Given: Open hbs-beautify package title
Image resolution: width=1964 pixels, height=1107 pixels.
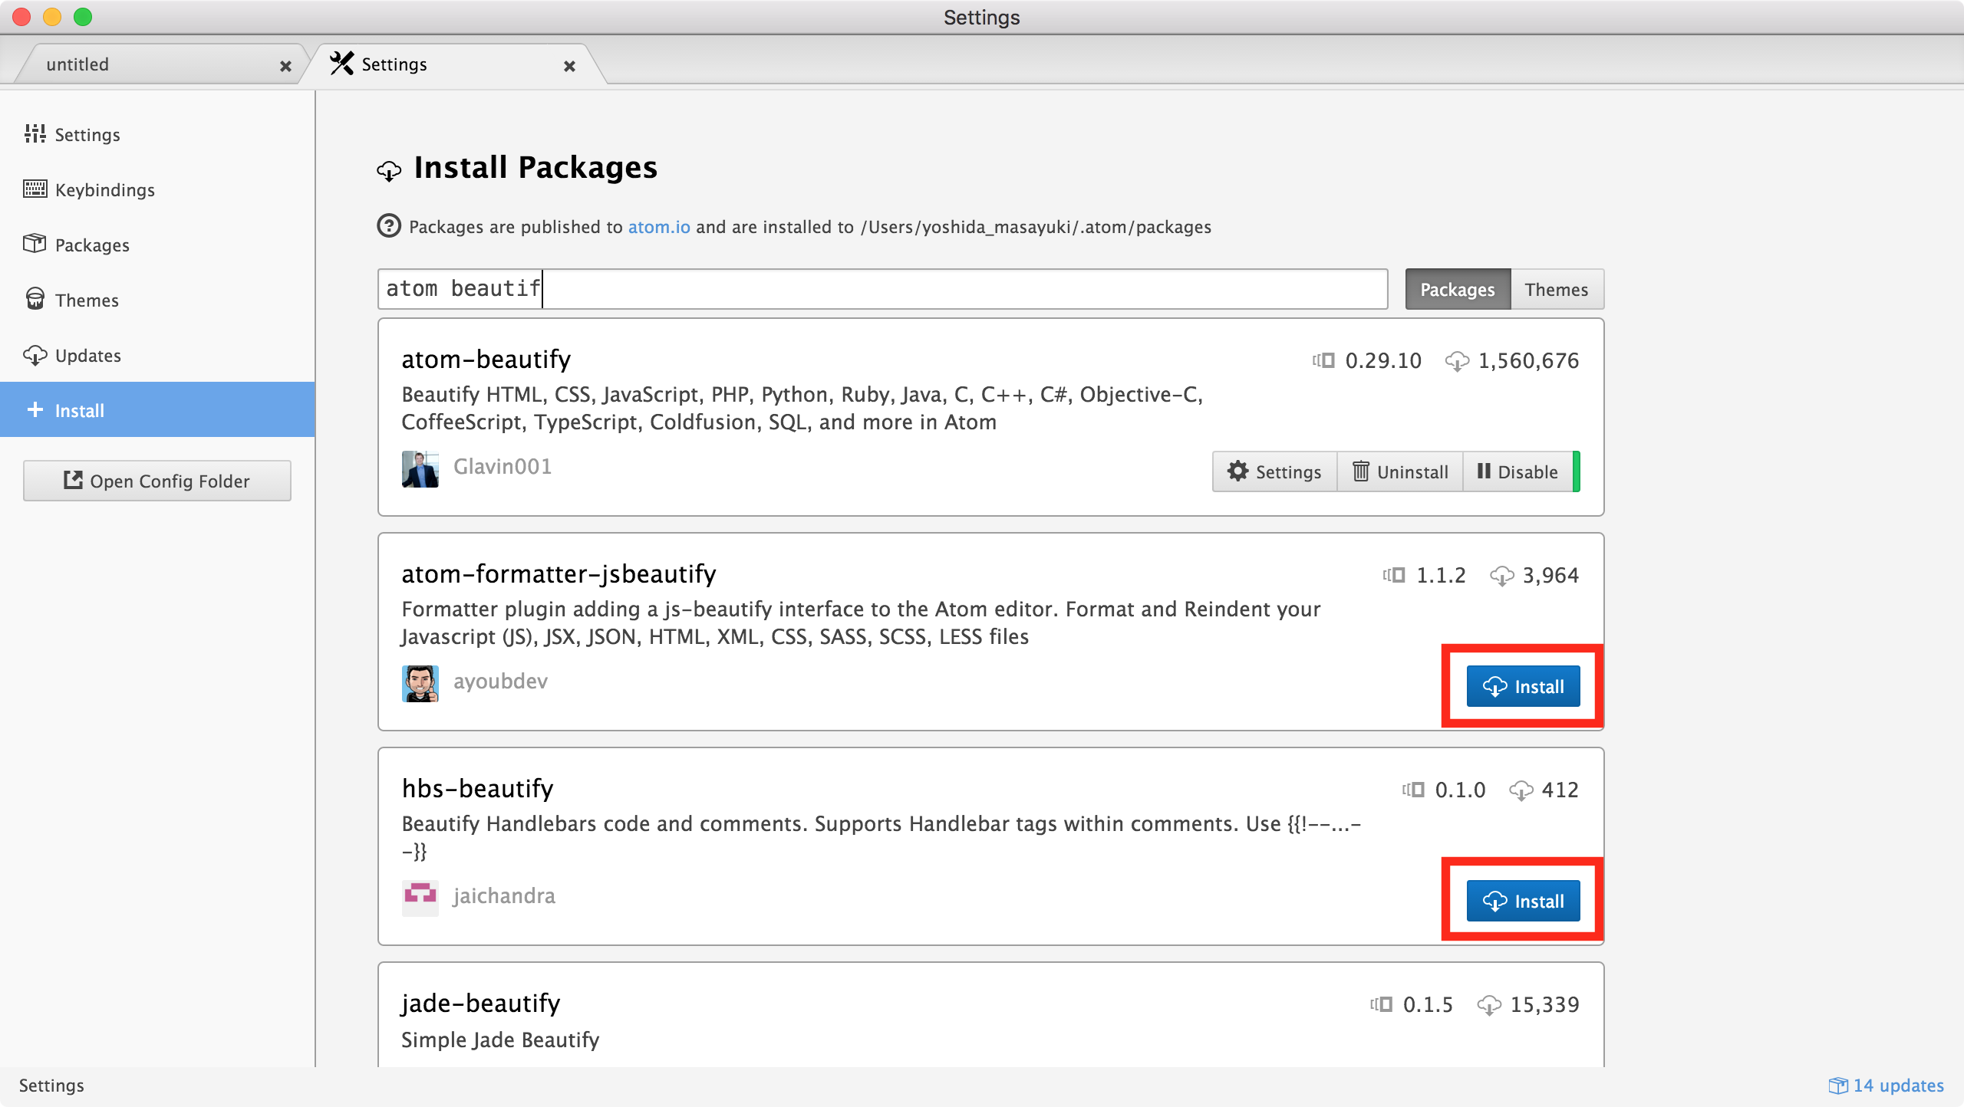Looking at the screenshot, I should click(478, 788).
